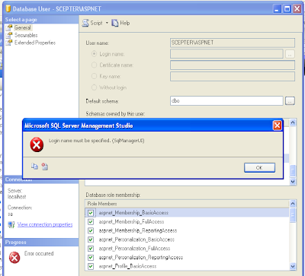Image resolution: width=305 pixels, height=276 pixels.
Task: Click the connection properties icon
Action: 11,224
